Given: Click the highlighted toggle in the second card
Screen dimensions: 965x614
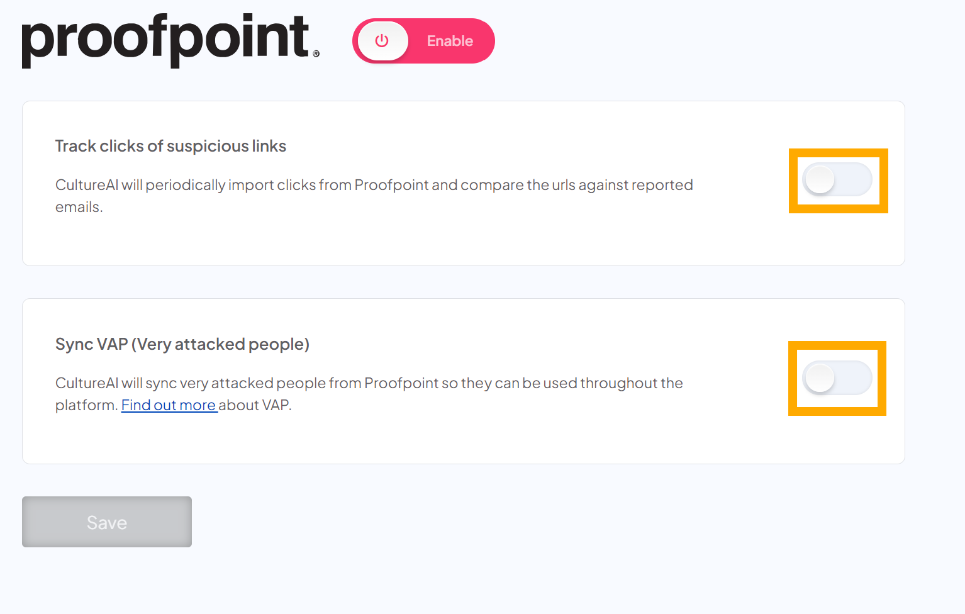Looking at the screenshot, I should pyautogui.click(x=837, y=378).
